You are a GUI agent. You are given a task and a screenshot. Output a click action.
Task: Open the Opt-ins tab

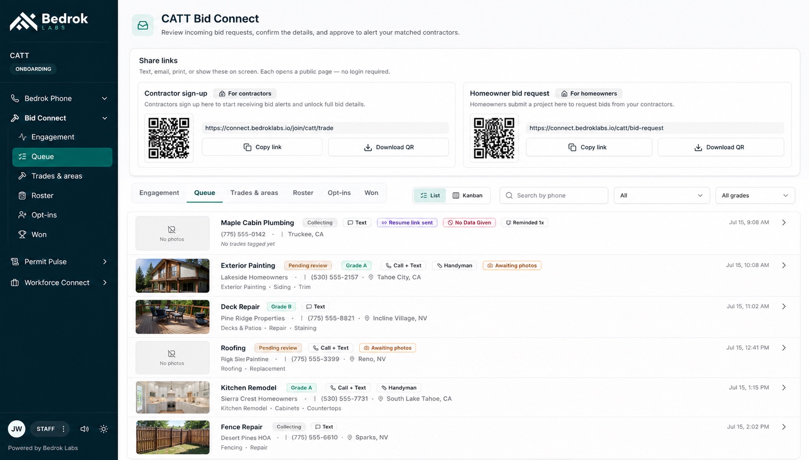[339, 193]
